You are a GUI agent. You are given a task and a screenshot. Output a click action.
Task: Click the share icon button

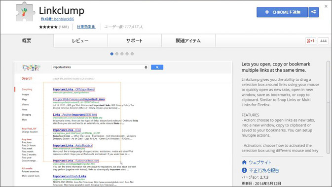(314, 12)
